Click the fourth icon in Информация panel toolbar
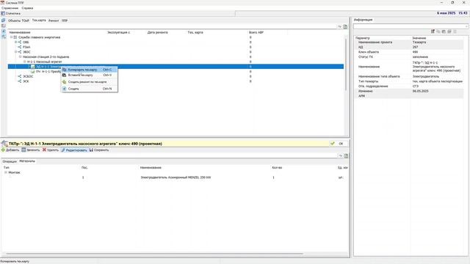The image size is (470, 264). point(449,32)
